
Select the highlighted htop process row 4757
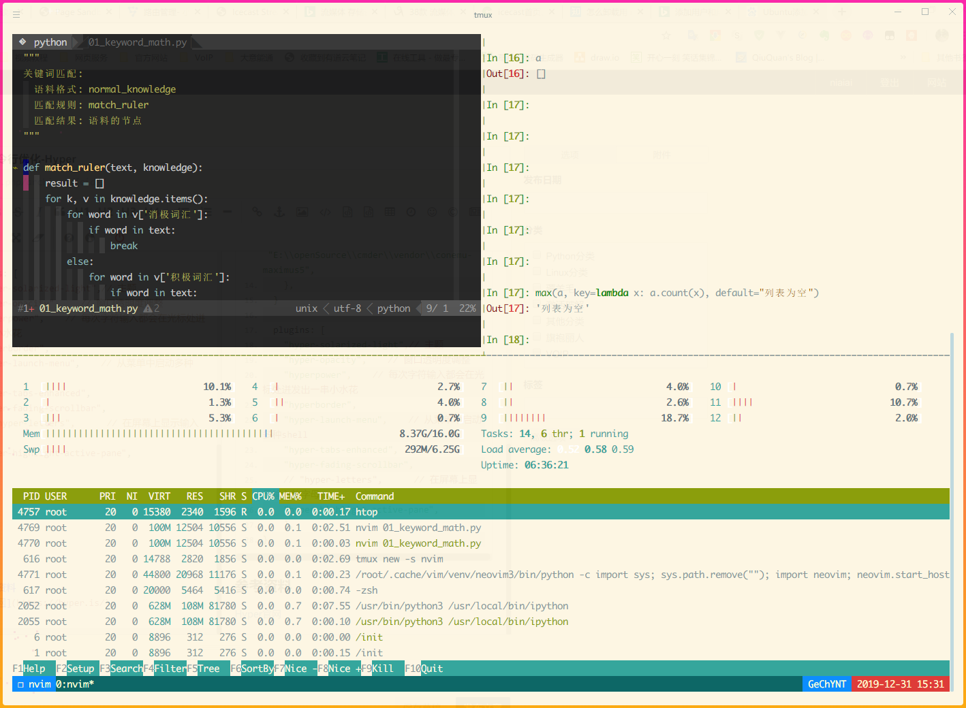click(x=481, y=512)
